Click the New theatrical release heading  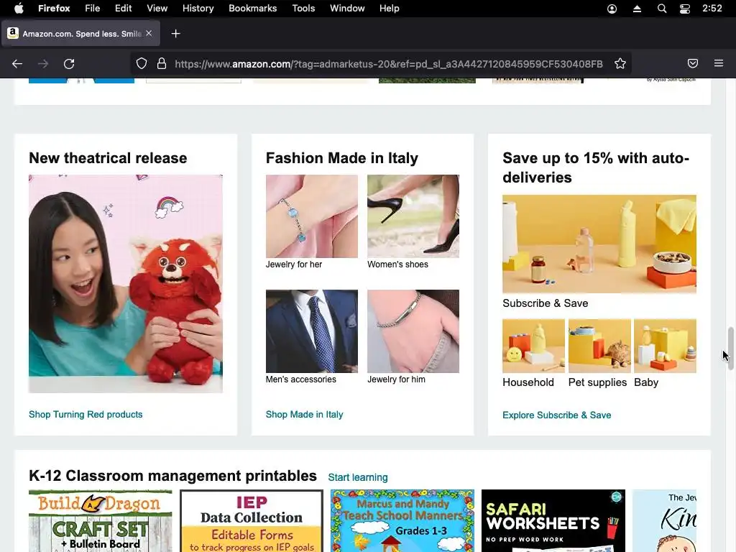(108, 158)
